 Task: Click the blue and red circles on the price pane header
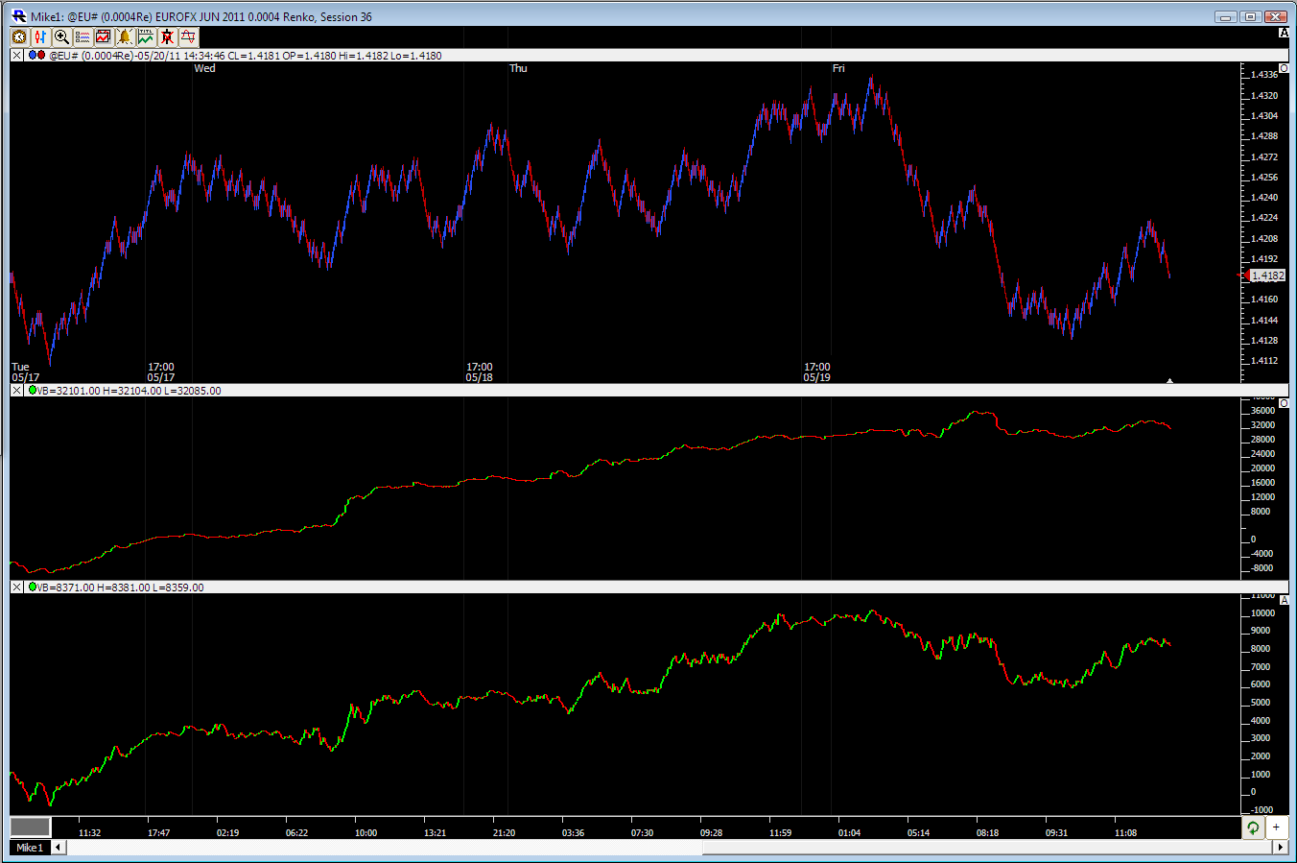point(36,56)
